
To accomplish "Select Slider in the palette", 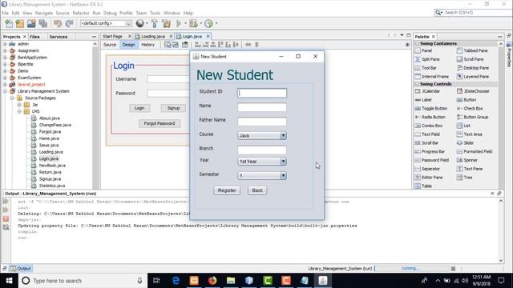I will point(465,143).
